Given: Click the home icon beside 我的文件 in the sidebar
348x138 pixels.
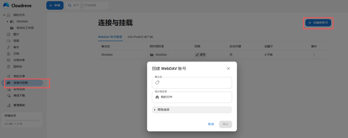Looking at the screenshot, I should click(x=9, y=15).
